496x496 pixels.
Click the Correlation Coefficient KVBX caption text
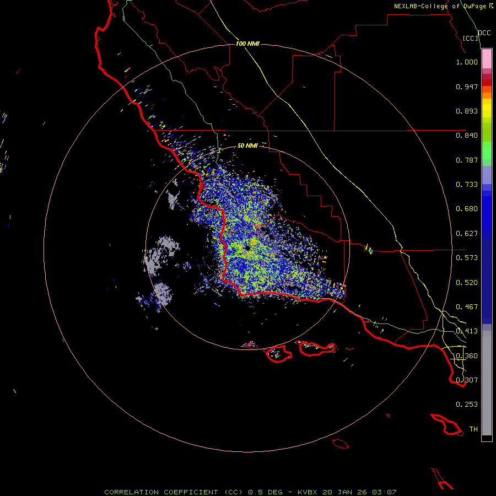(250, 492)
